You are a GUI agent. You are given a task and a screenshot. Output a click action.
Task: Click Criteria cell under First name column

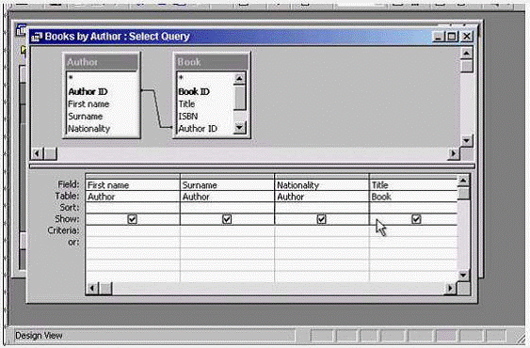pyautogui.click(x=133, y=230)
